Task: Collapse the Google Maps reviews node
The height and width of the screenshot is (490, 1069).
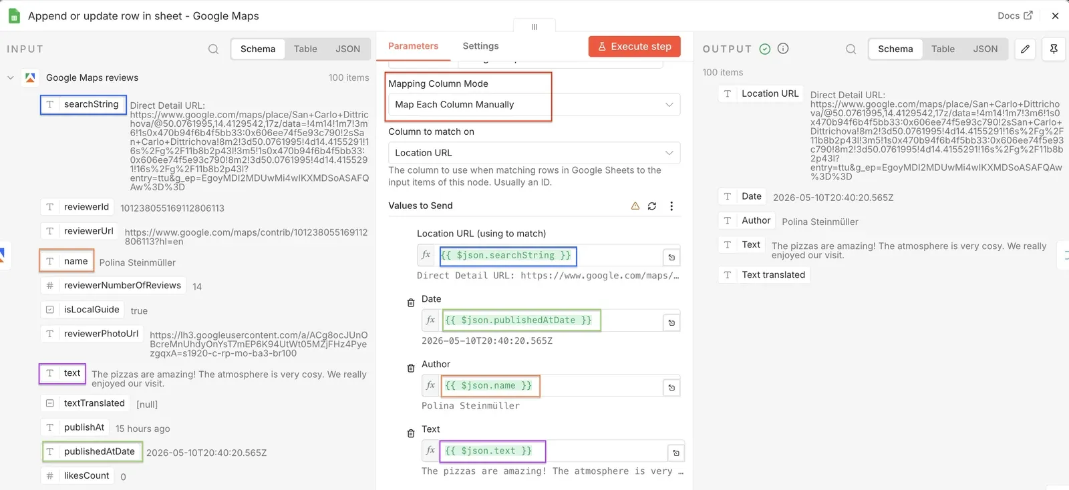Action: click(x=10, y=77)
